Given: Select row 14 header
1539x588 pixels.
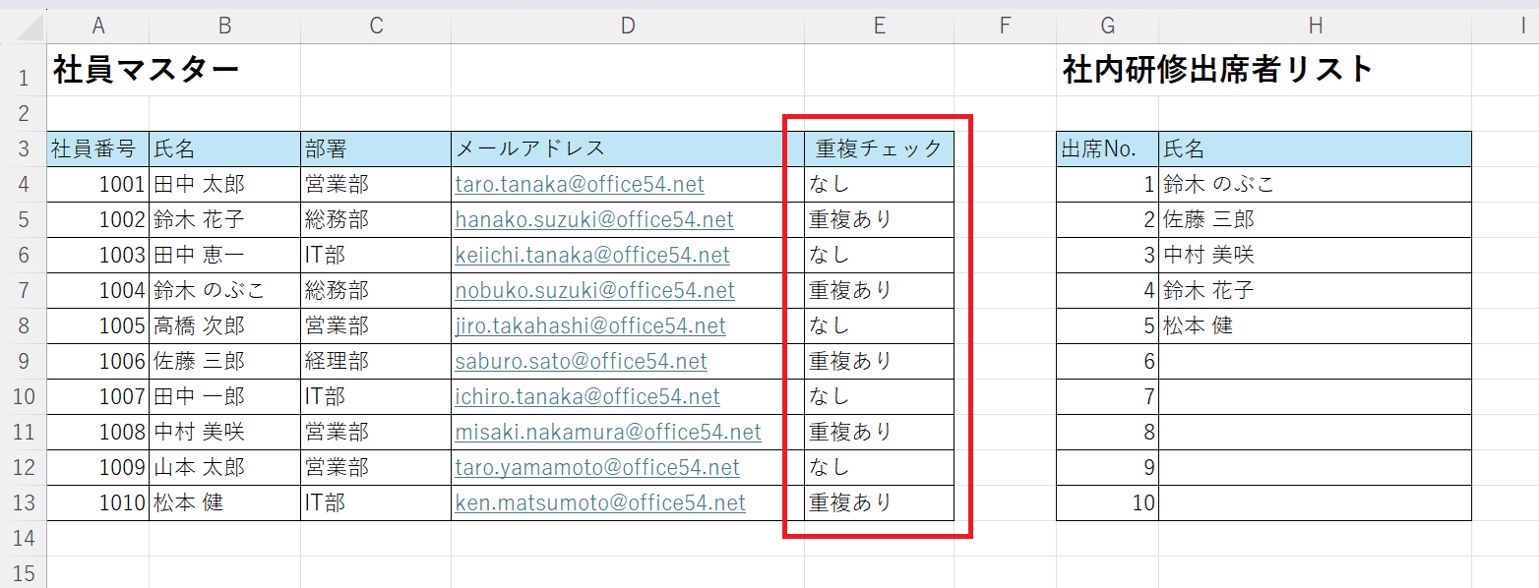Looking at the screenshot, I should point(24,538).
